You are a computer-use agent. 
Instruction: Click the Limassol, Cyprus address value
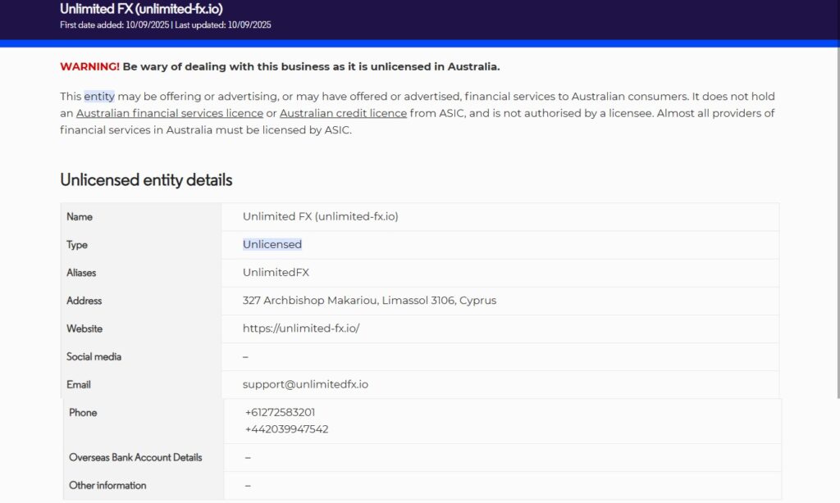(369, 301)
